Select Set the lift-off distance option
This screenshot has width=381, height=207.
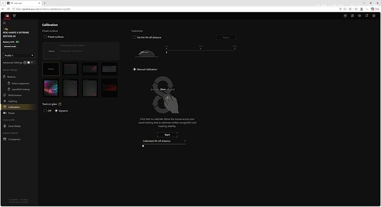[134, 37]
